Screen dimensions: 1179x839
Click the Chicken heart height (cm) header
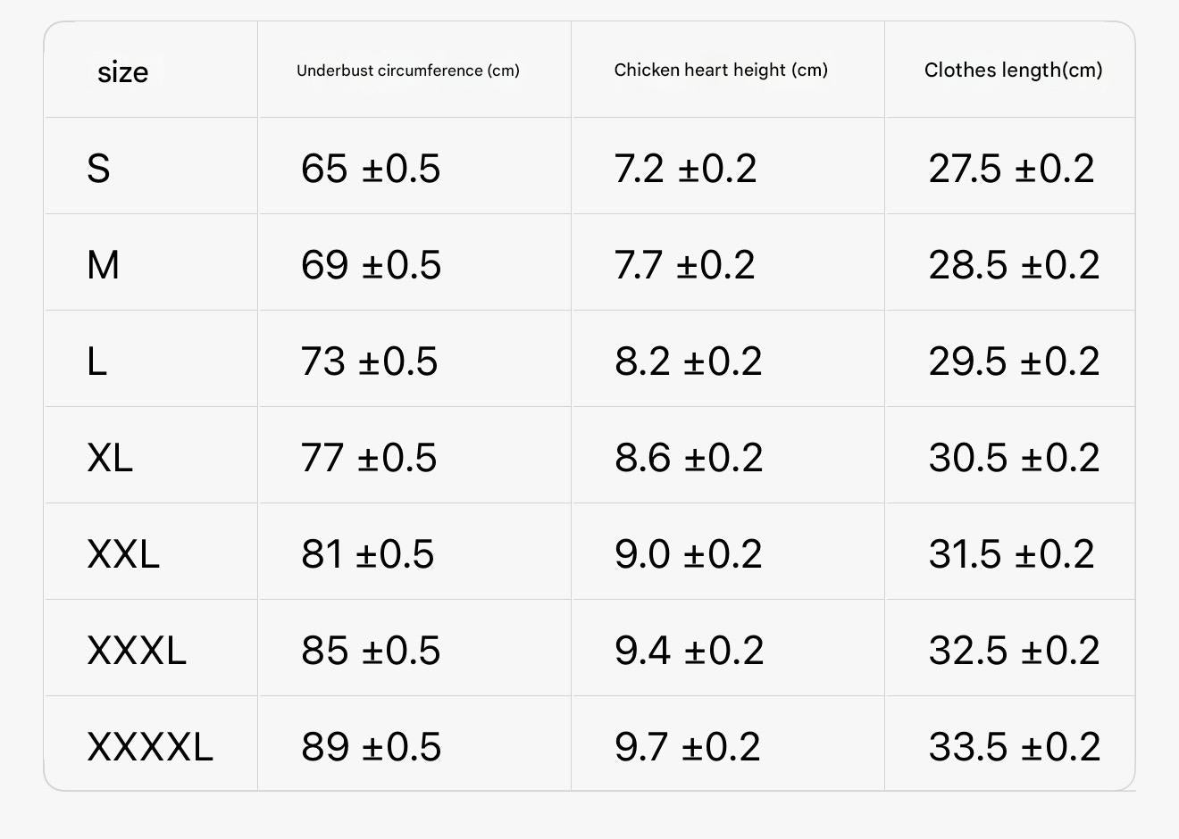(721, 70)
